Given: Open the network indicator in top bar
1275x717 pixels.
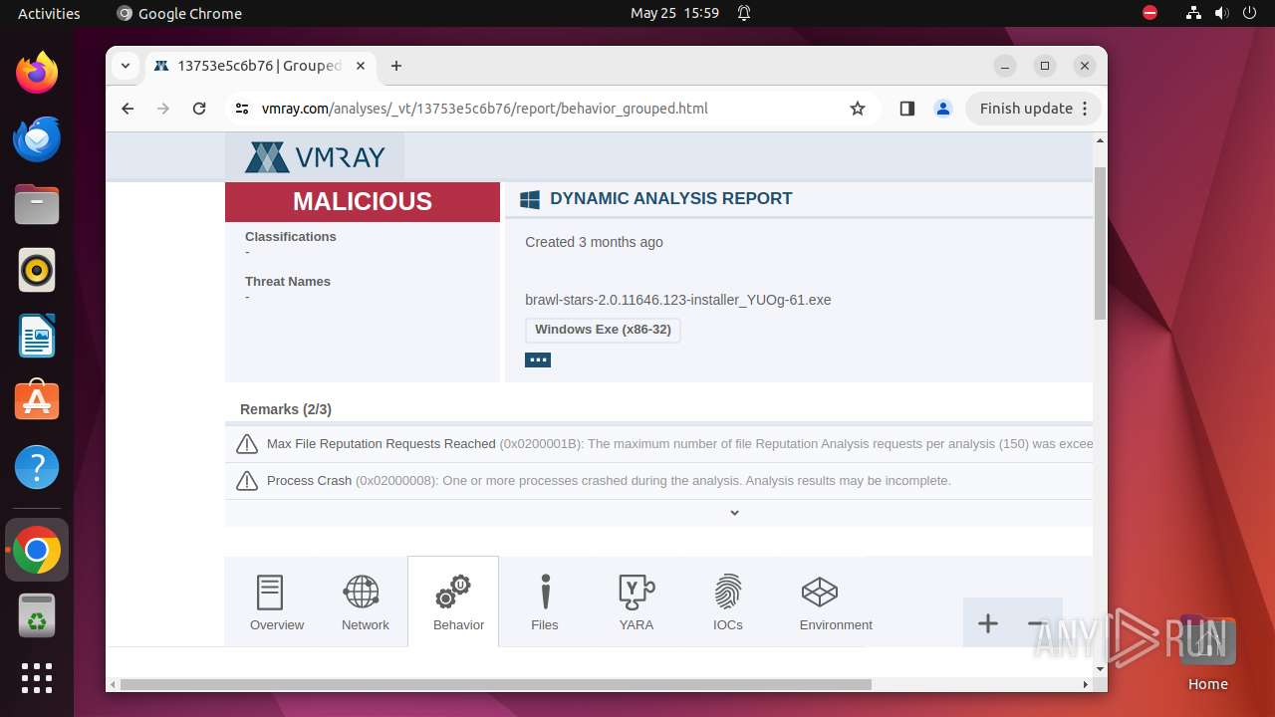Looking at the screenshot, I should [x=1193, y=14].
